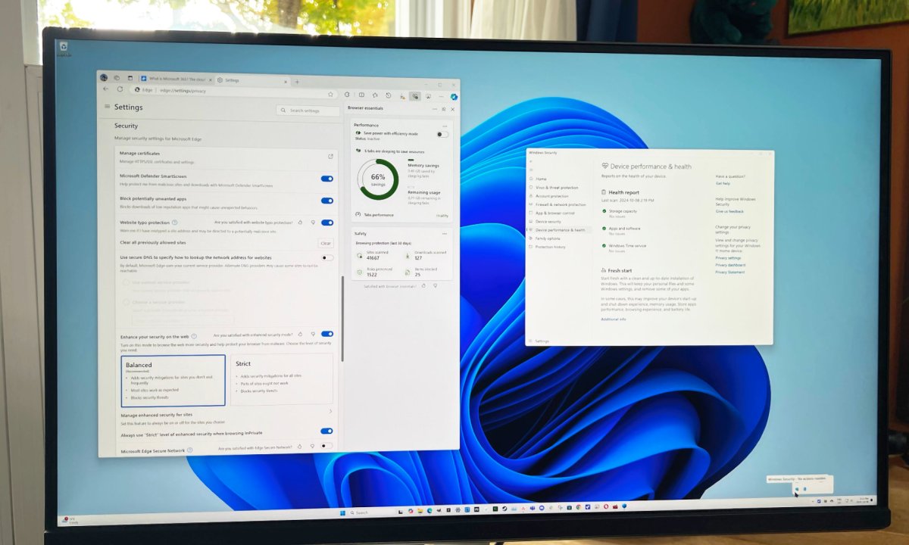Open the Windows Start button
909x545 pixels.
(341, 512)
